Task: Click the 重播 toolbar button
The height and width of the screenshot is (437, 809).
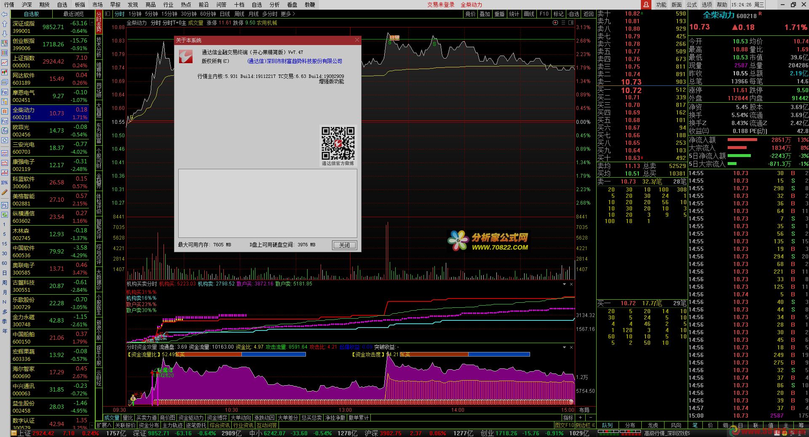Action: pyautogui.click(x=499, y=14)
